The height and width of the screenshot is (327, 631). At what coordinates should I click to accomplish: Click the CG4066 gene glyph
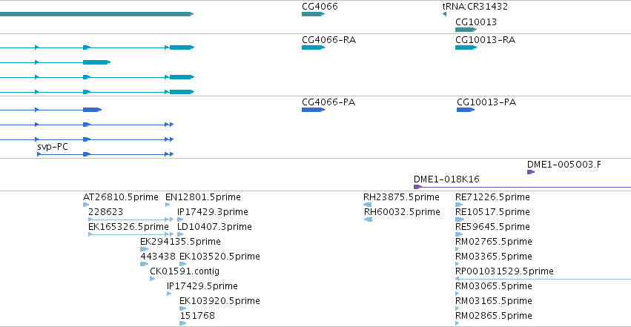[x=313, y=14]
